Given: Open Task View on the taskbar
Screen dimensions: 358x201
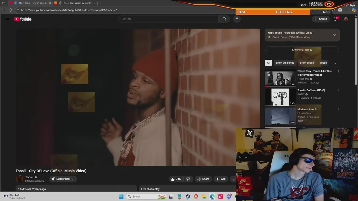Looking at the screenshot, I should pyautogui.click(x=171, y=197).
